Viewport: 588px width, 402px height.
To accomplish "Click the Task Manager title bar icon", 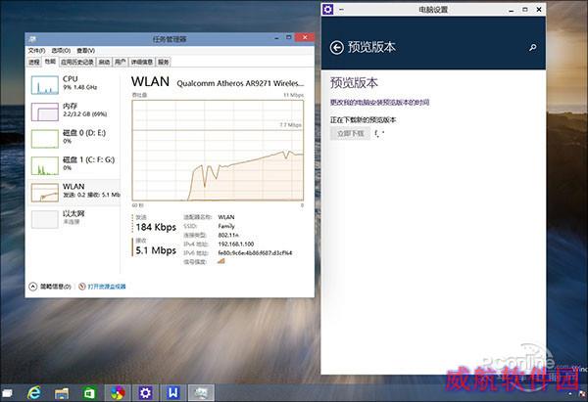I will tap(32, 39).
